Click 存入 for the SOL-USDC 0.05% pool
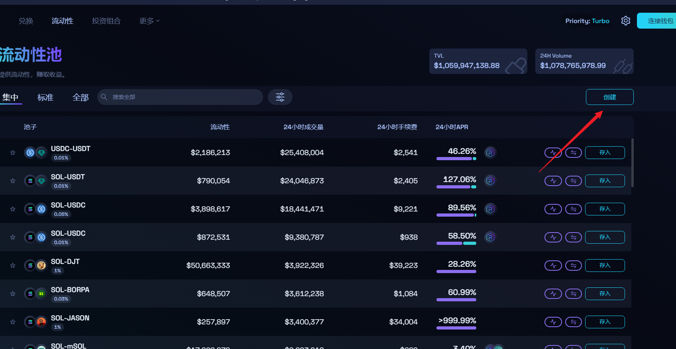Screen dimensions: 676x349 (x=605, y=209)
